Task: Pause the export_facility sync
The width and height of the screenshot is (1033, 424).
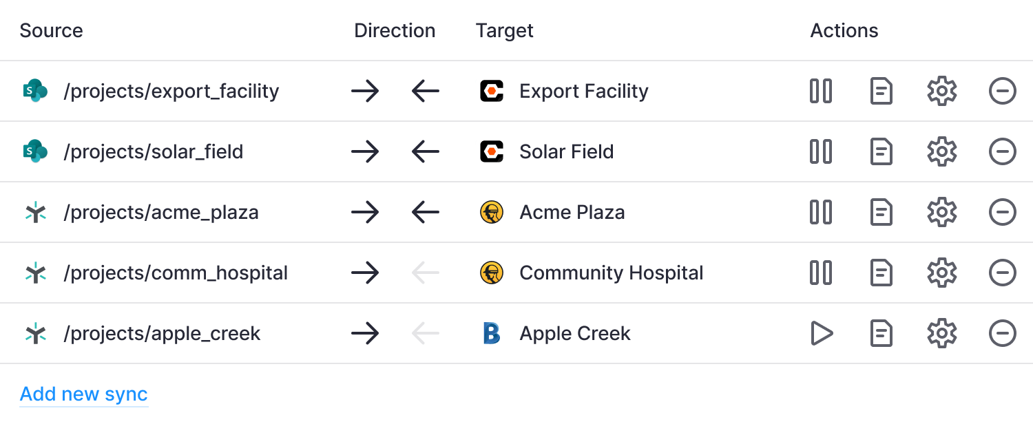Action: coord(821,91)
